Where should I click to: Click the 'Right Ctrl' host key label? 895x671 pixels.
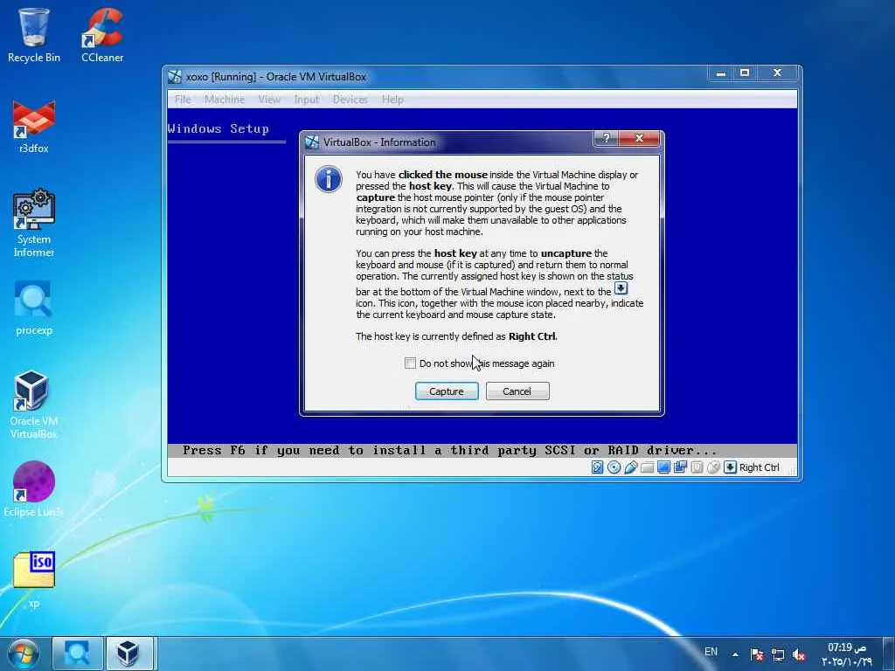(760, 467)
